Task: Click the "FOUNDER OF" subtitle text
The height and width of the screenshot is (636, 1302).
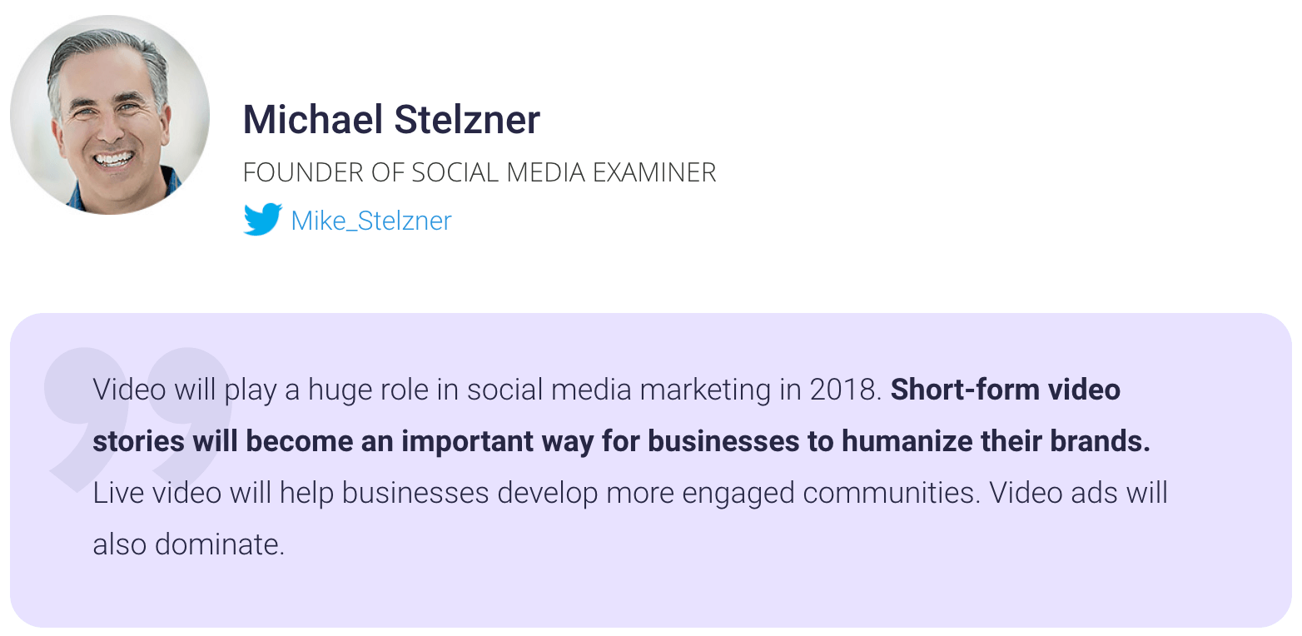Action: (x=323, y=172)
